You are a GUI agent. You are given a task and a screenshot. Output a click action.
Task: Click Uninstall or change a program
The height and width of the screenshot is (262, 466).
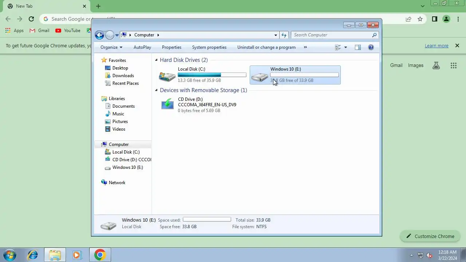click(266, 47)
